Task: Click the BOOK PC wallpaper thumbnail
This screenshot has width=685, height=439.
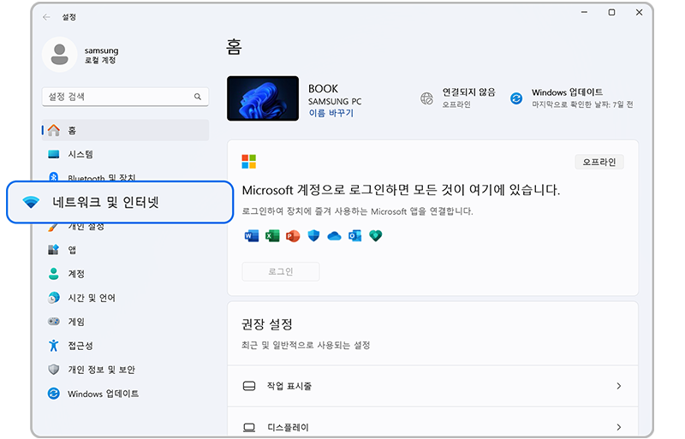Action: tap(263, 98)
